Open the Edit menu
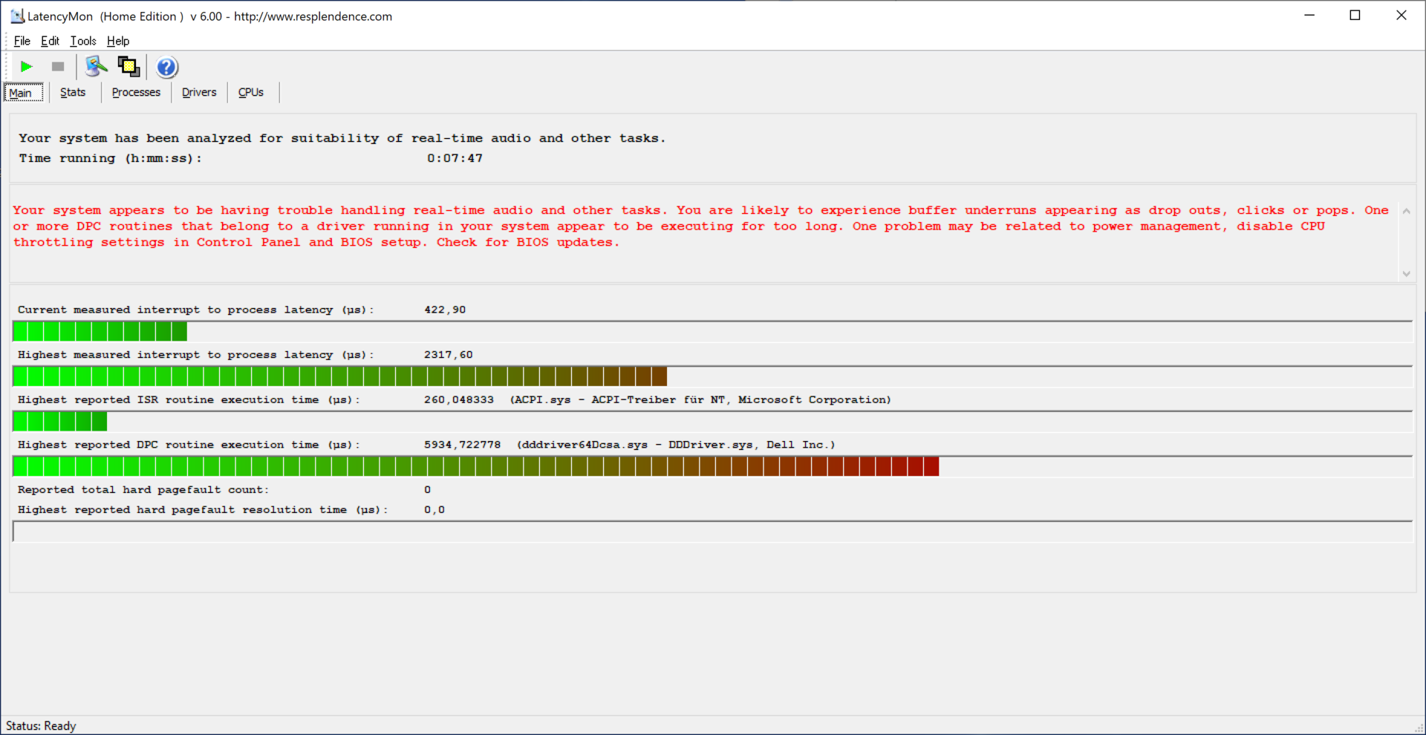 point(50,41)
